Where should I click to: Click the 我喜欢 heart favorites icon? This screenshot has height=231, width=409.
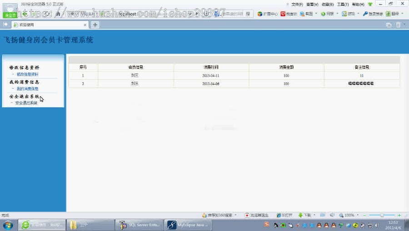283,14
